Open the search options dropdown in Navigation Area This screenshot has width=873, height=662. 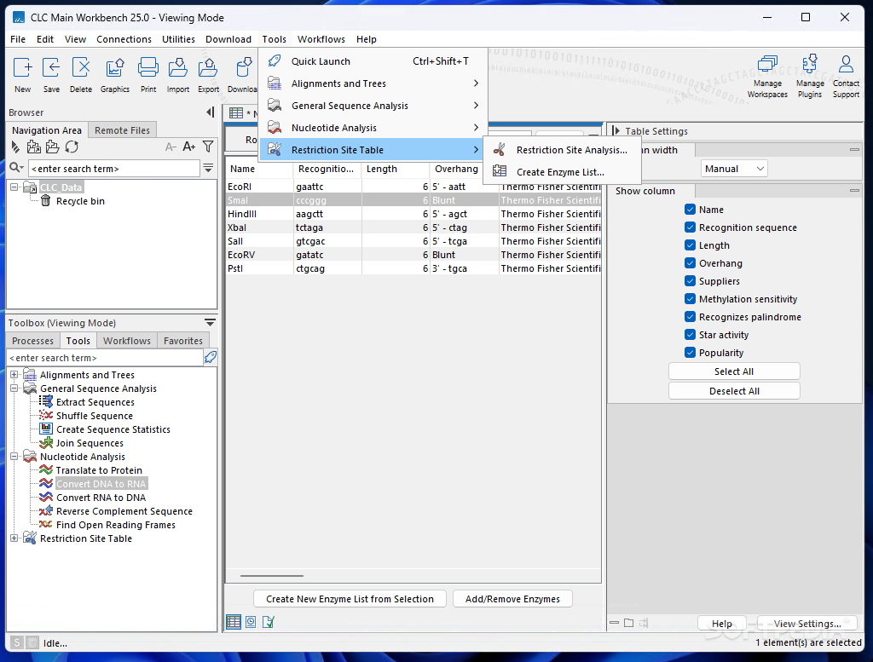coord(17,168)
